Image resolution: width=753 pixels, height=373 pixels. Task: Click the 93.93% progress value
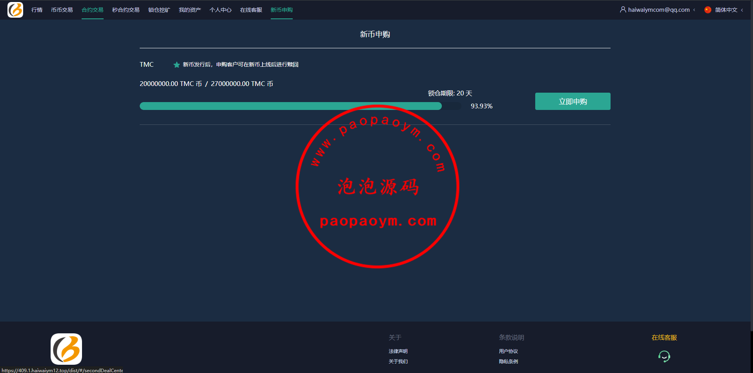tap(481, 106)
